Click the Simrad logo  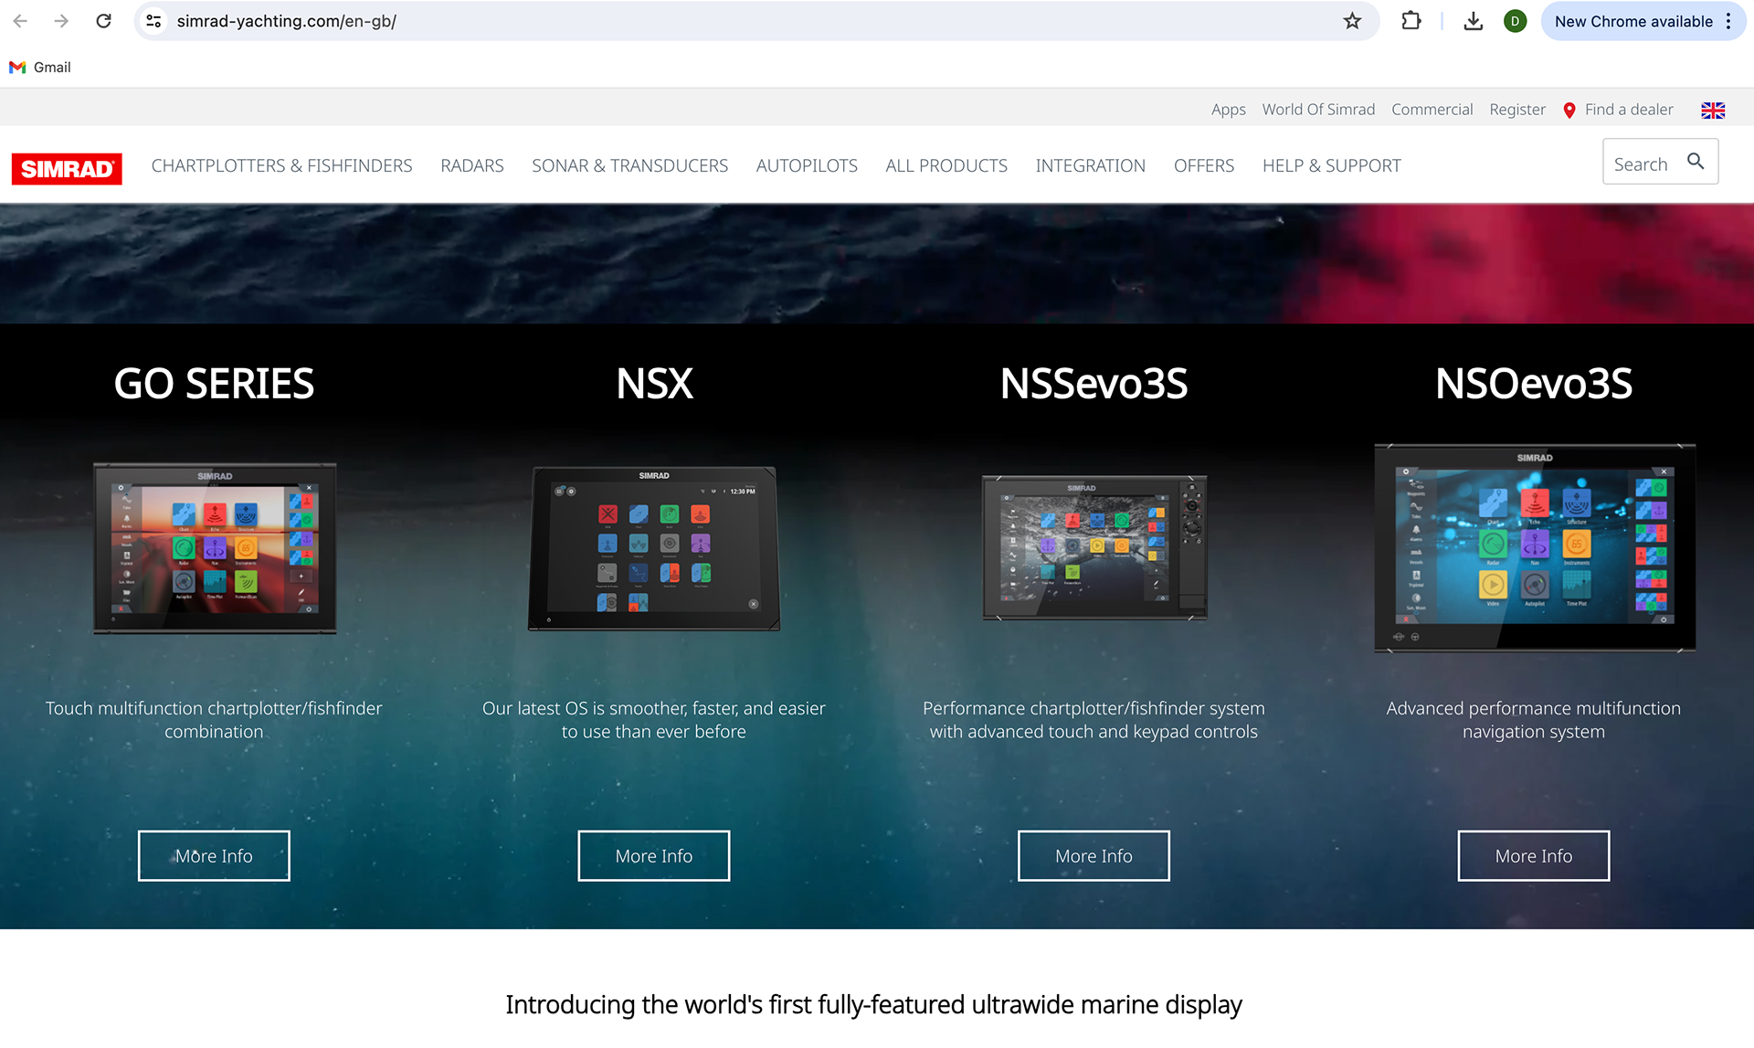67,168
